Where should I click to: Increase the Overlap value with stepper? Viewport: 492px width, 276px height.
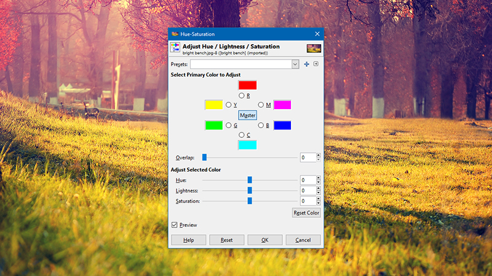click(x=319, y=155)
